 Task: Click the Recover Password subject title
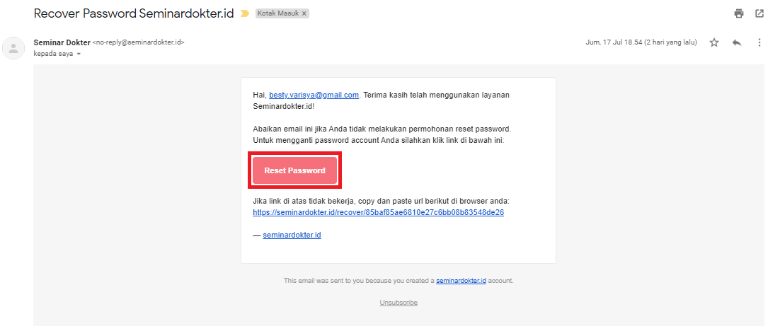click(135, 13)
